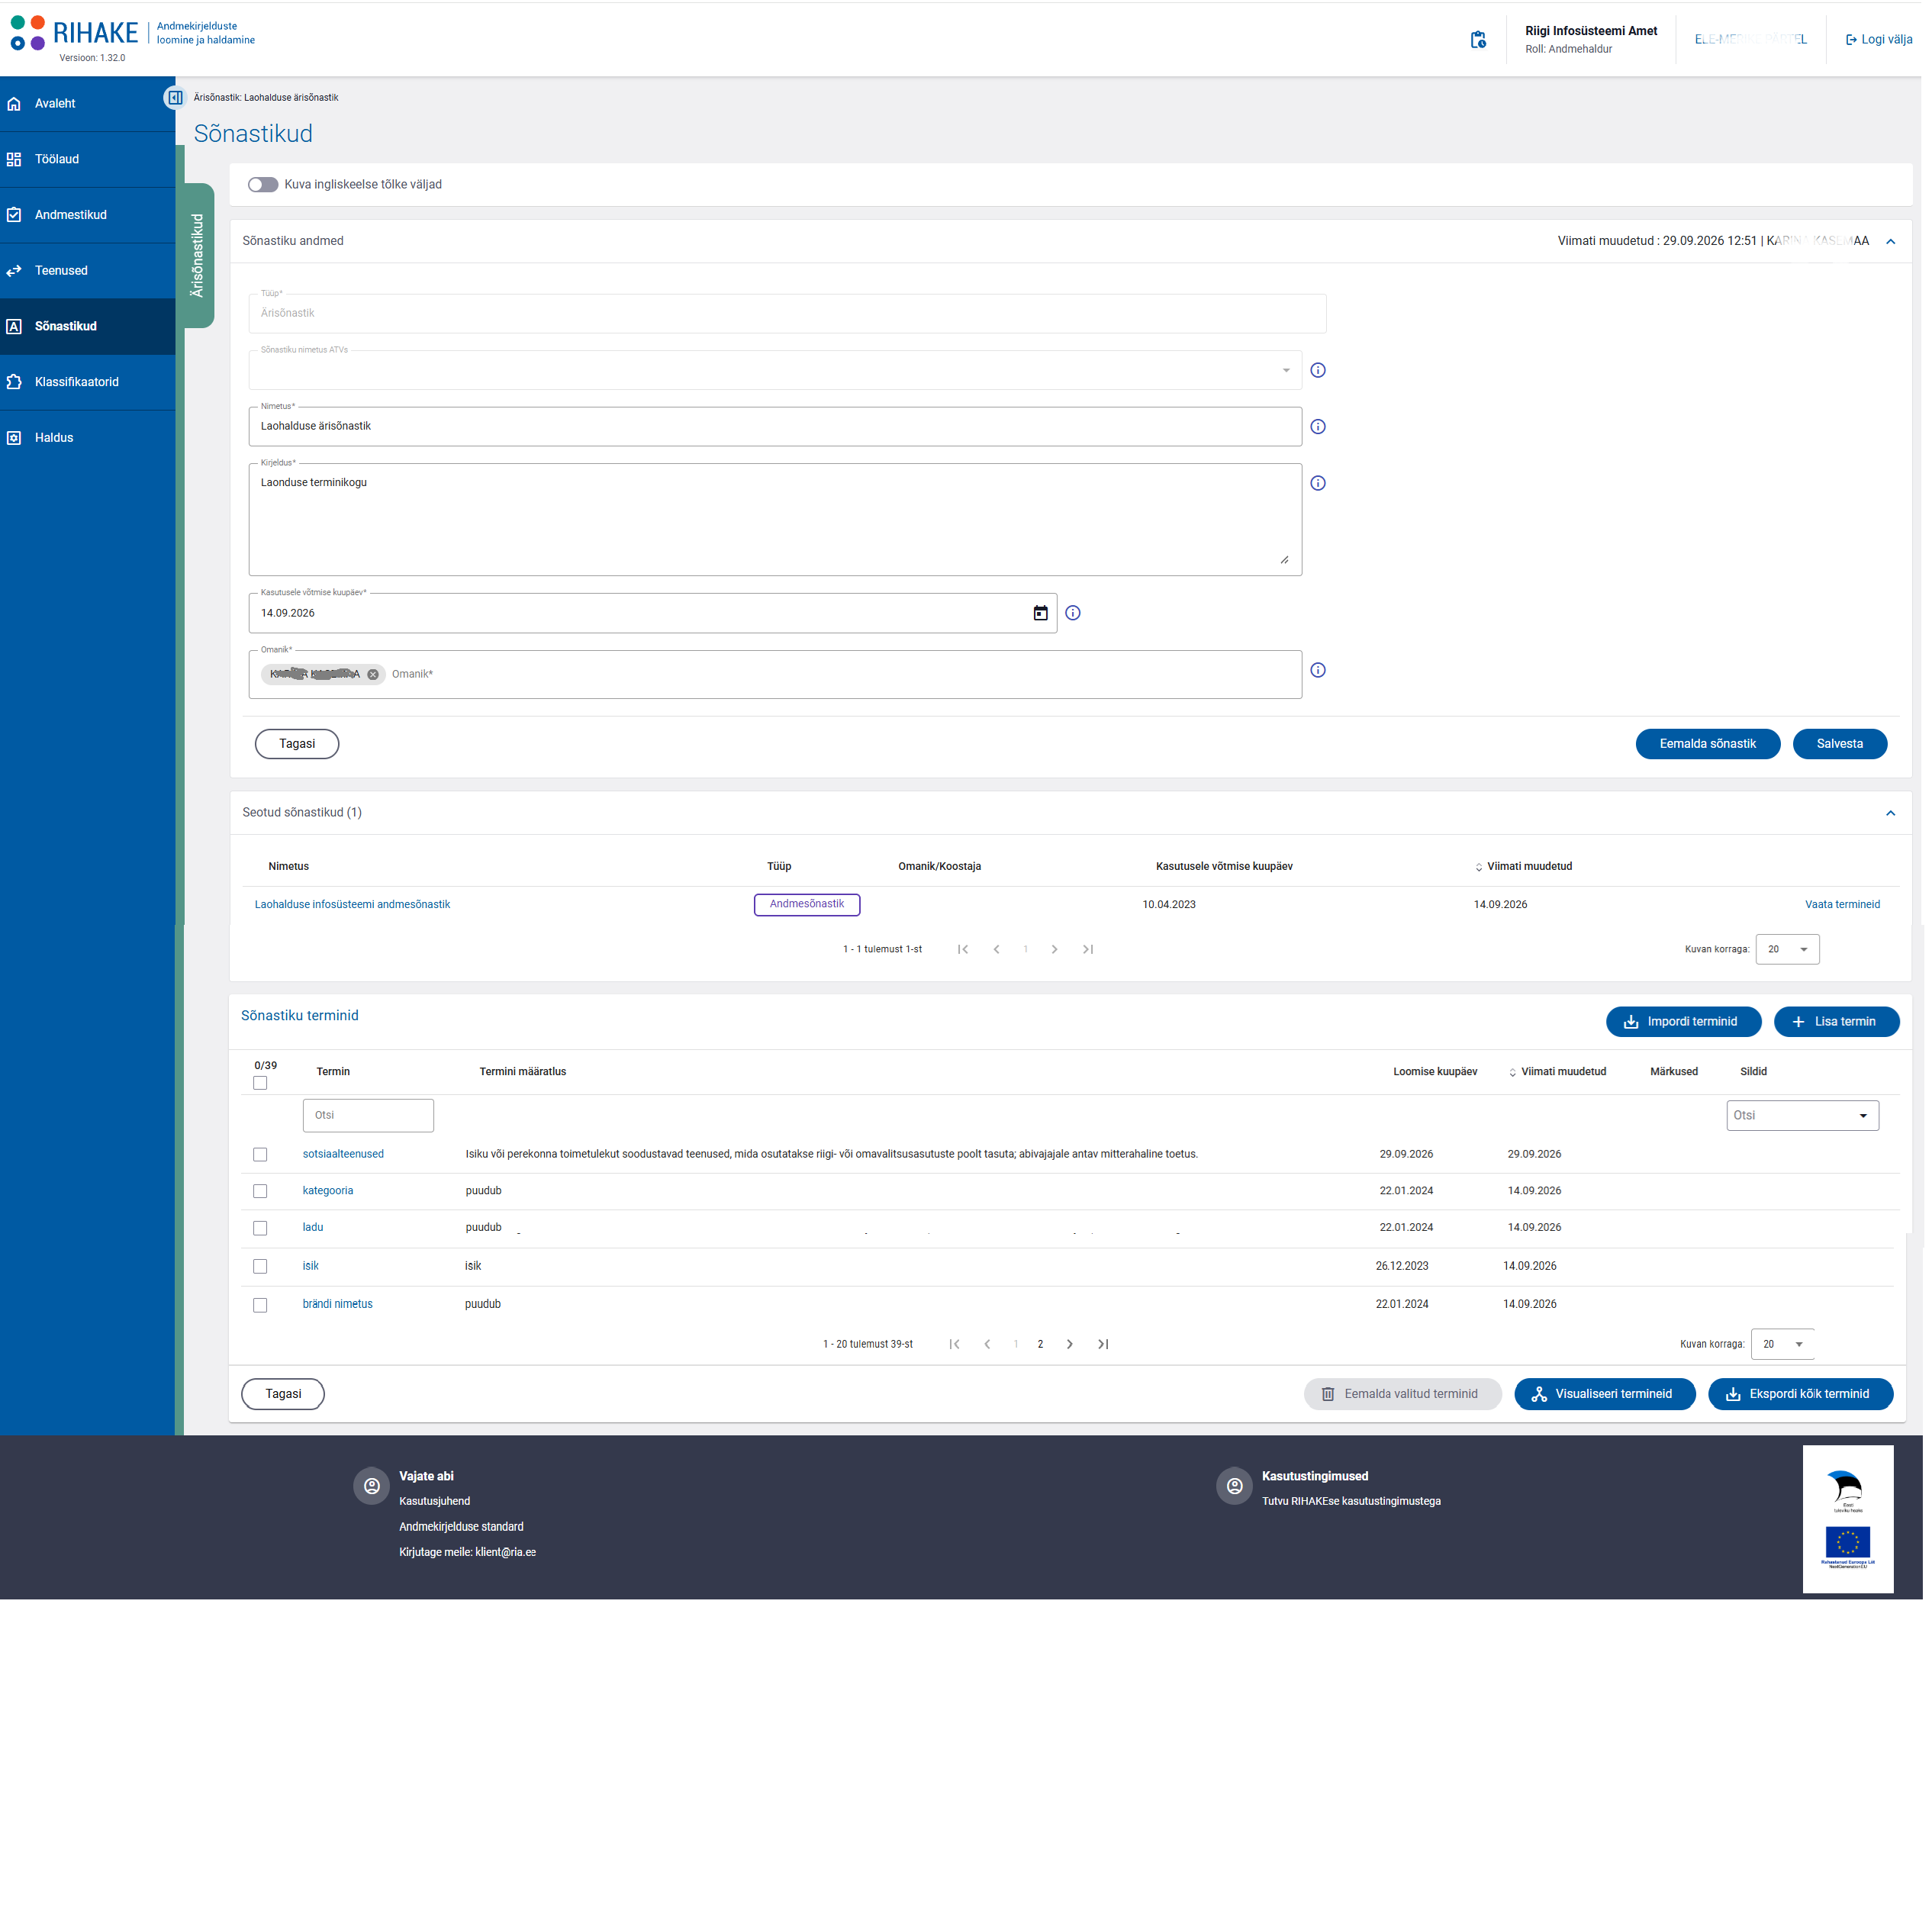The width and height of the screenshot is (1932, 1910).
Task: Click info icon beside Kirjeldus field
Action: coord(1318,483)
